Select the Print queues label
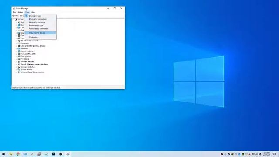The height and width of the screenshot is (157, 279). coord(25,56)
